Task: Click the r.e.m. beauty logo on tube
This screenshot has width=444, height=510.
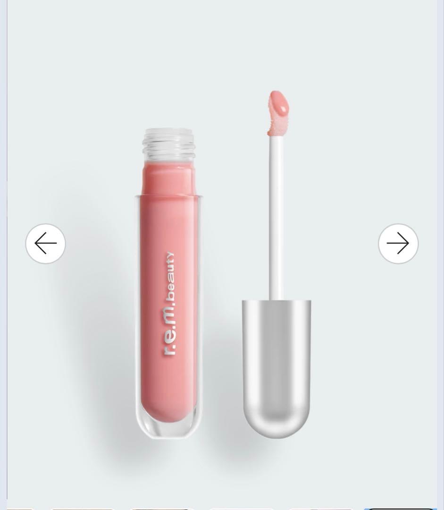Action: tap(169, 304)
